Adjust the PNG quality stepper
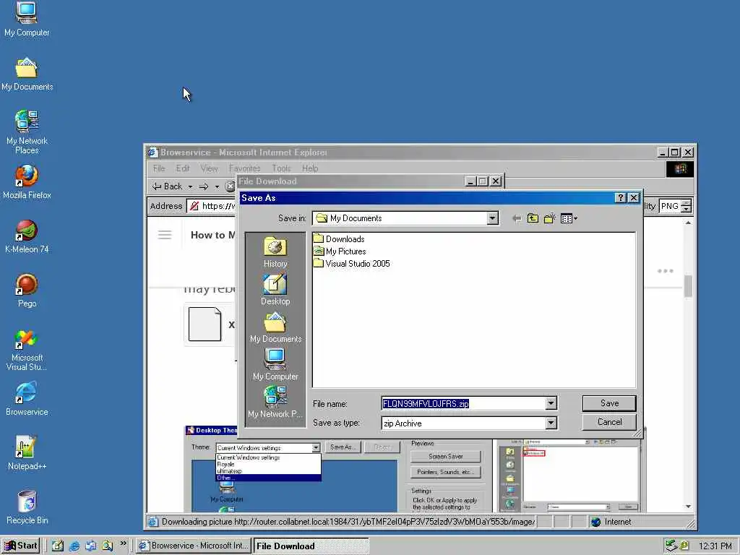740x555 pixels. coord(687,206)
